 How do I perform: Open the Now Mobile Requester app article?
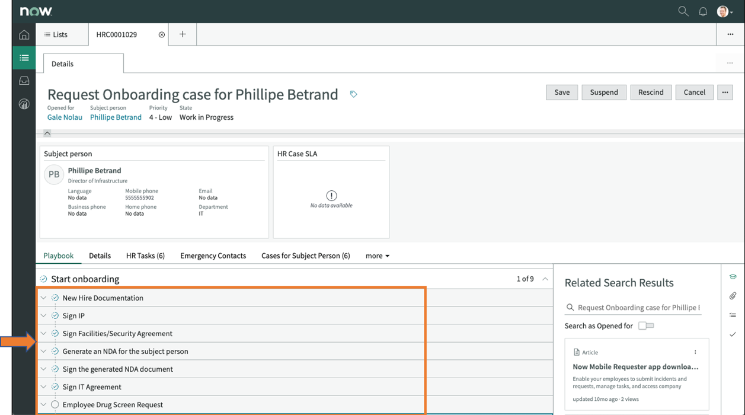coord(635,366)
